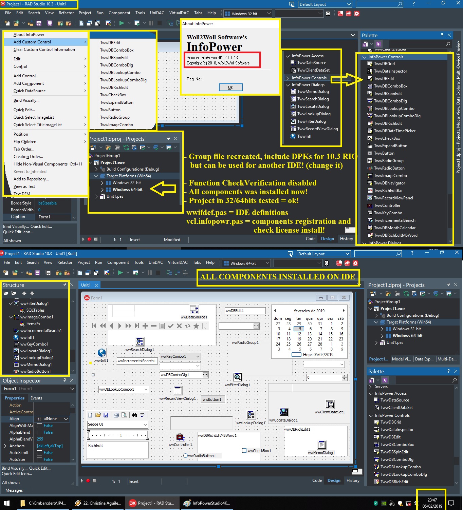Open the Windows Start menu
Screen dimensions: 463x510
click(x=7, y=503)
